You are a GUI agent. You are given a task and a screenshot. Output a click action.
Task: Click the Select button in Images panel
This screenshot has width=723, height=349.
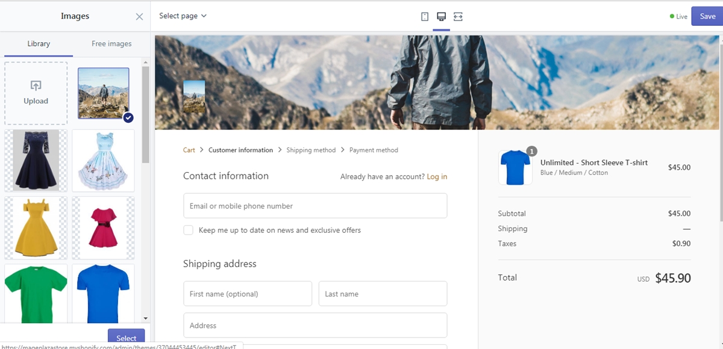127,338
